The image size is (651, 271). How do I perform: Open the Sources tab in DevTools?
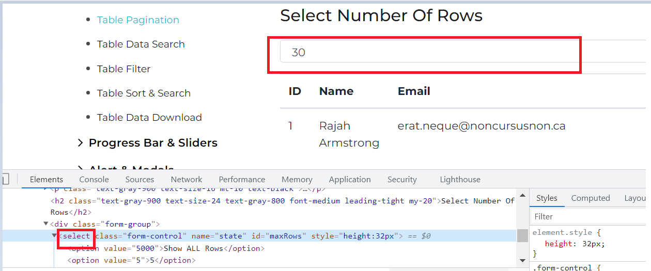coord(139,180)
